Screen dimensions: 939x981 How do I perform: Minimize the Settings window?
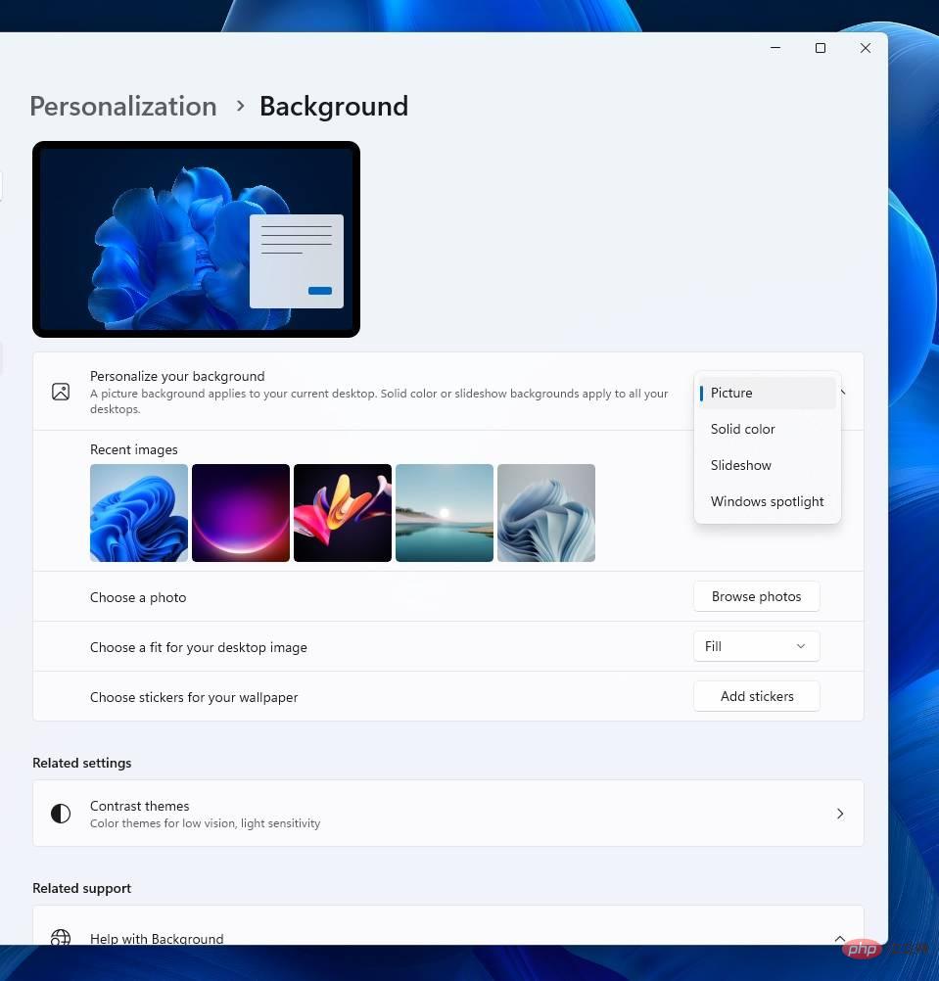pos(775,48)
